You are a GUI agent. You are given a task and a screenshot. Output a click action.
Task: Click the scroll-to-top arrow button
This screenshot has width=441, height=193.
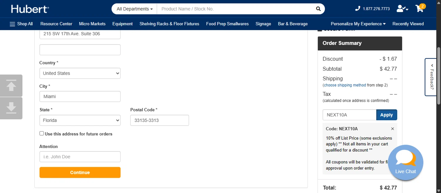(11, 86)
